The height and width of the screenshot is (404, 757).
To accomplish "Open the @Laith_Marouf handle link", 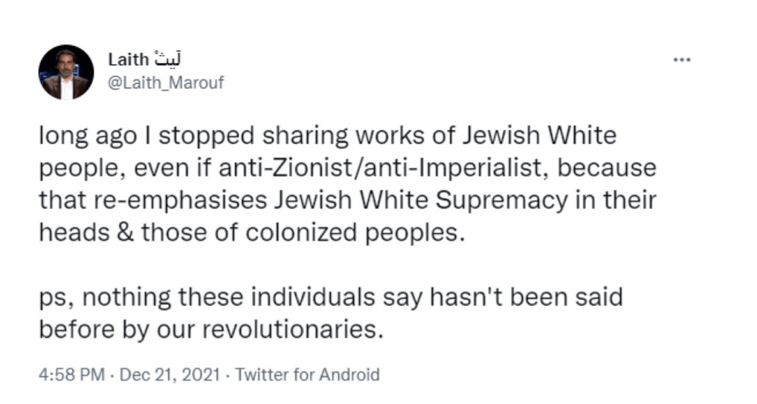I will tap(166, 83).
